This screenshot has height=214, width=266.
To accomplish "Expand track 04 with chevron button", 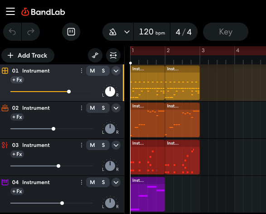I will pos(116,182).
